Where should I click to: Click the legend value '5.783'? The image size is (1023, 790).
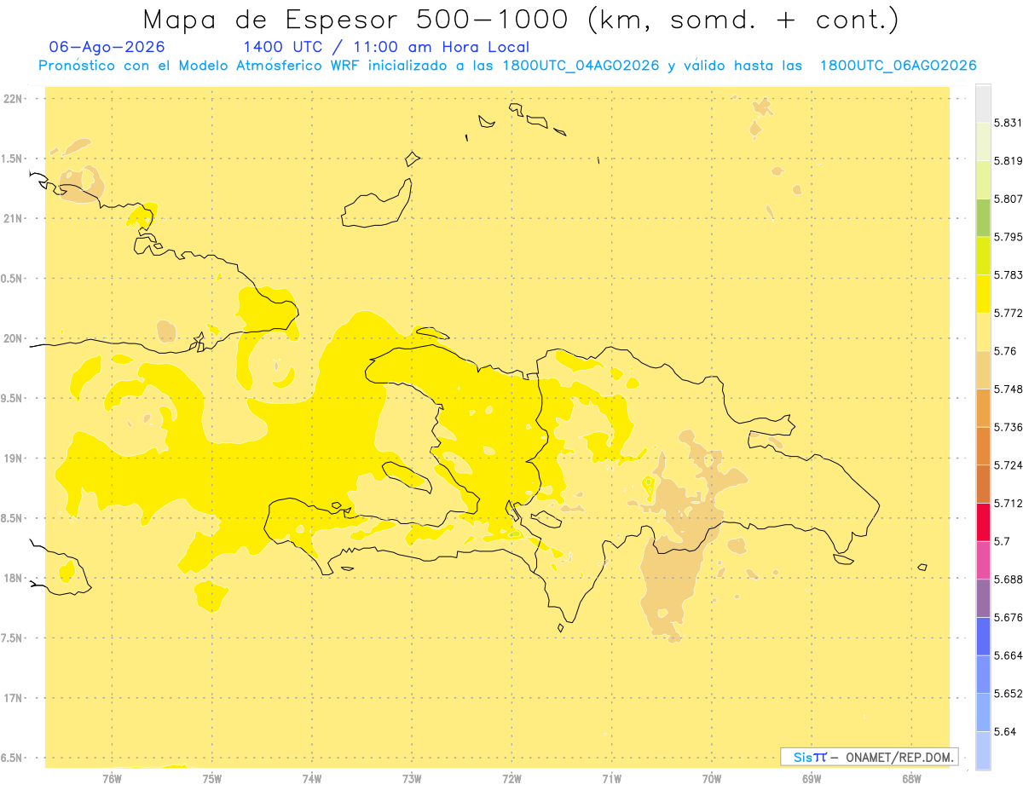click(x=1009, y=275)
